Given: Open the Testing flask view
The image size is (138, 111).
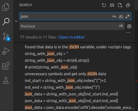Looking at the screenshot, I should pyautogui.click(x=6, y=80).
